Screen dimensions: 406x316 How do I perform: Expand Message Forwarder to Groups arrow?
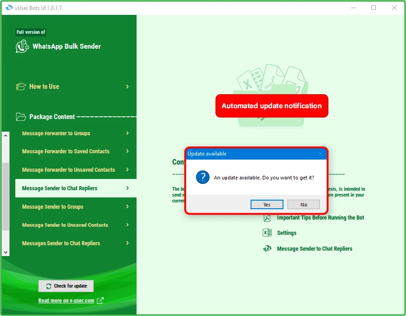tap(127, 133)
